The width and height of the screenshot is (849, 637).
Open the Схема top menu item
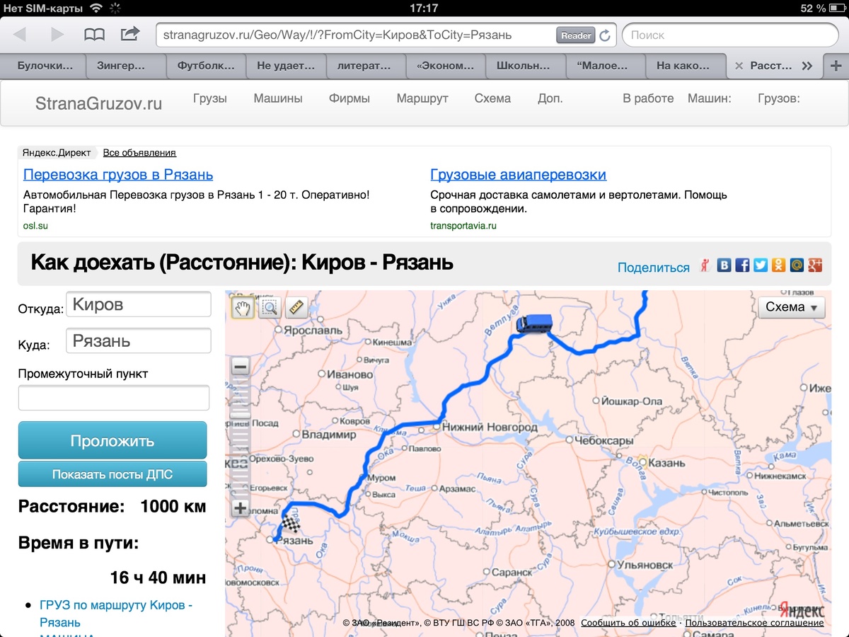click(492, 98)
